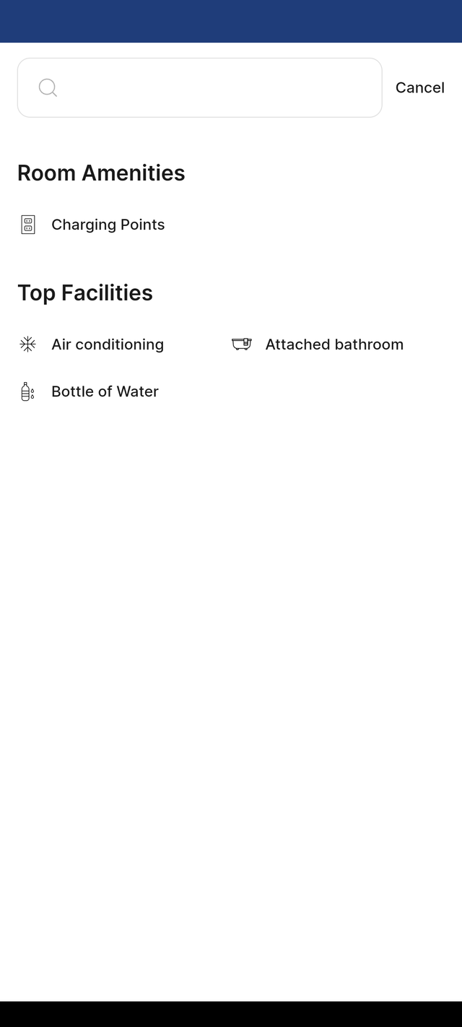Tap the bathtub icon
The image size is (462, 1027).
tap(242, 344)
